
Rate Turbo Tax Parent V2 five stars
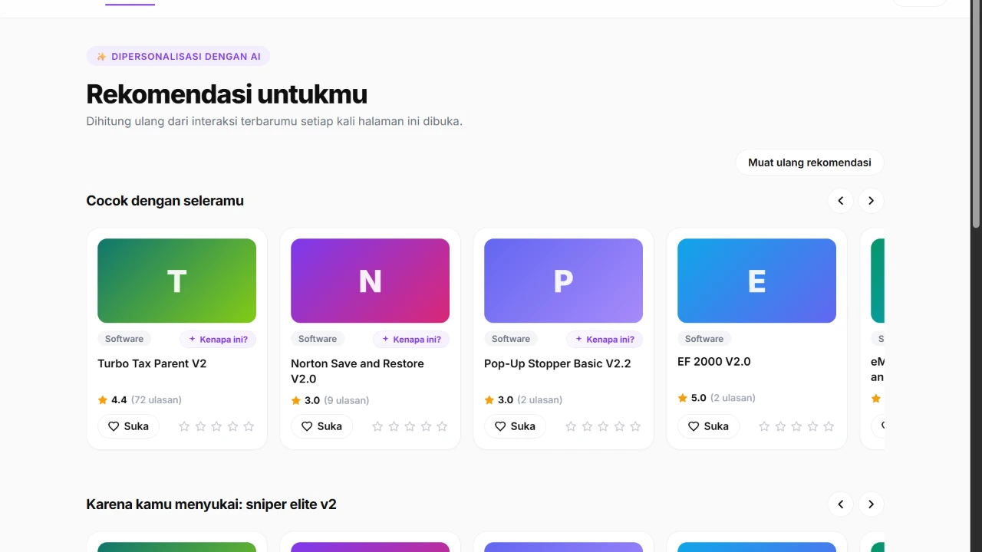pyautogui.click(x=249, y=426)
